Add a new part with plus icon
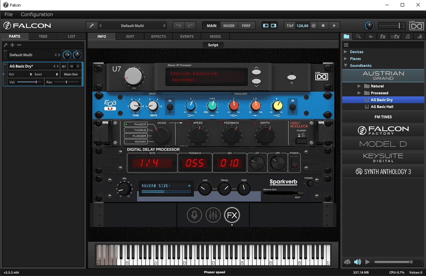This screenshot has width=426, height=276. (12, 45)
